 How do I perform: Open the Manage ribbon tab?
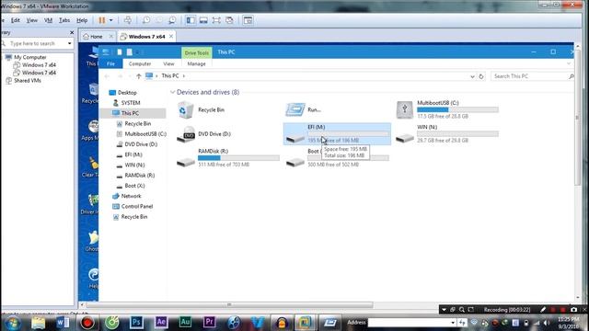coord(196,63)
